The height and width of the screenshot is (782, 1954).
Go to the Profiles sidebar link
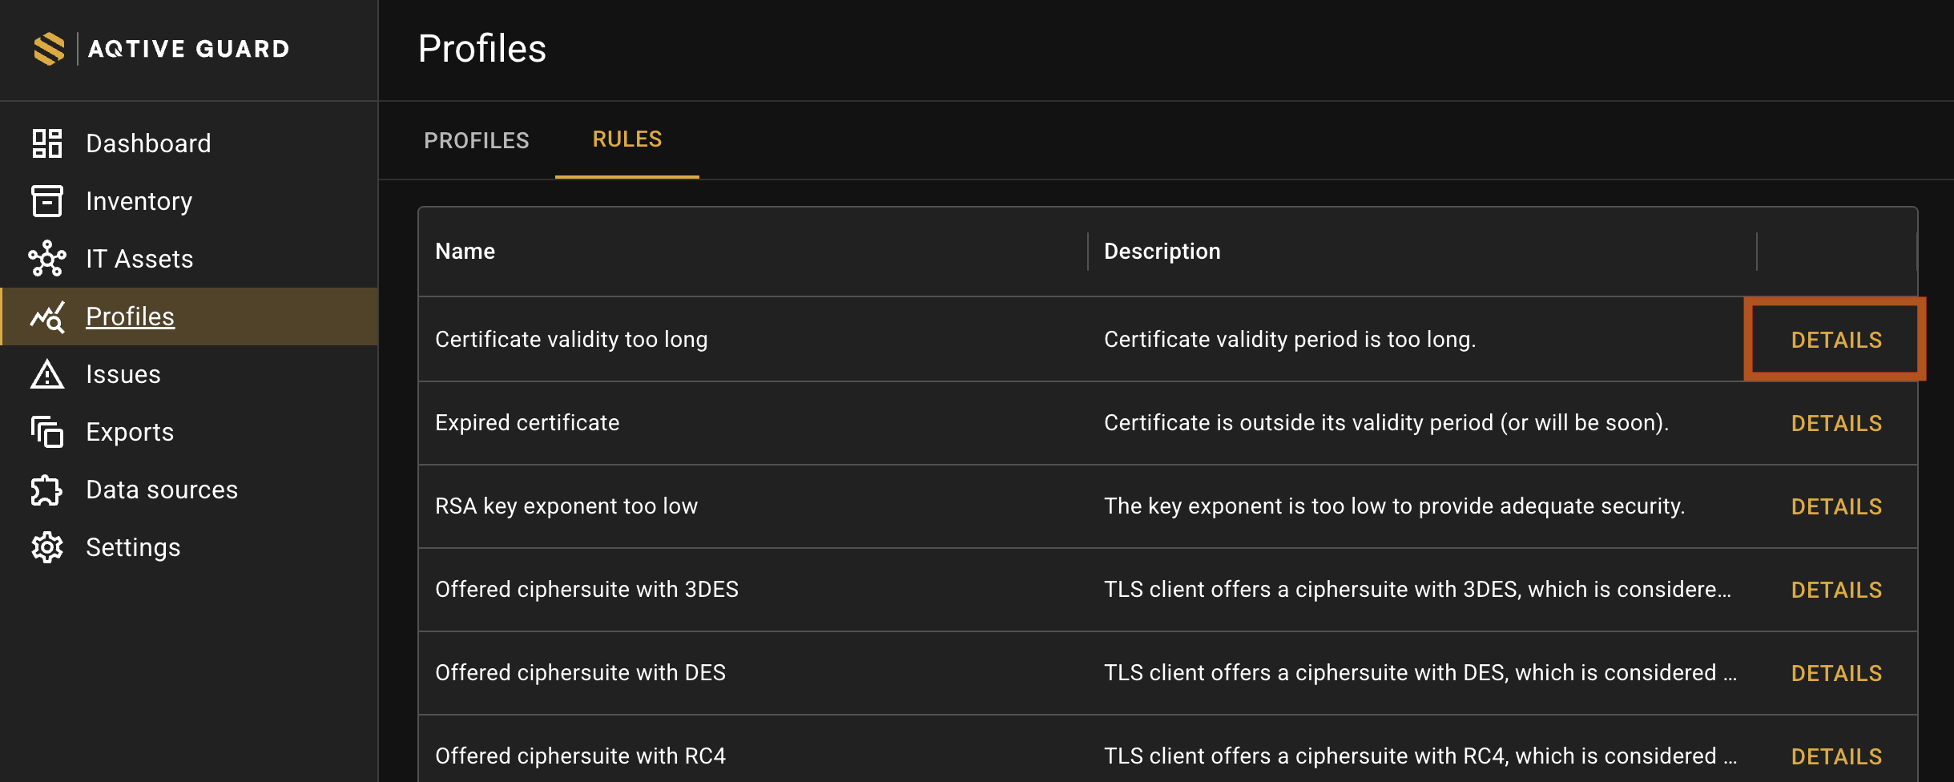[x=130, y=316]
